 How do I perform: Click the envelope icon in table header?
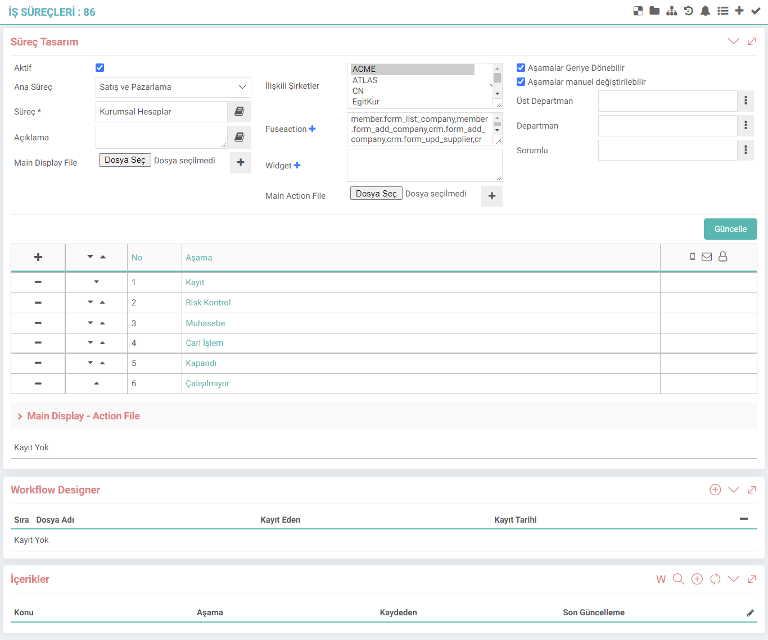pyautogui.click(x=707, y=257)
